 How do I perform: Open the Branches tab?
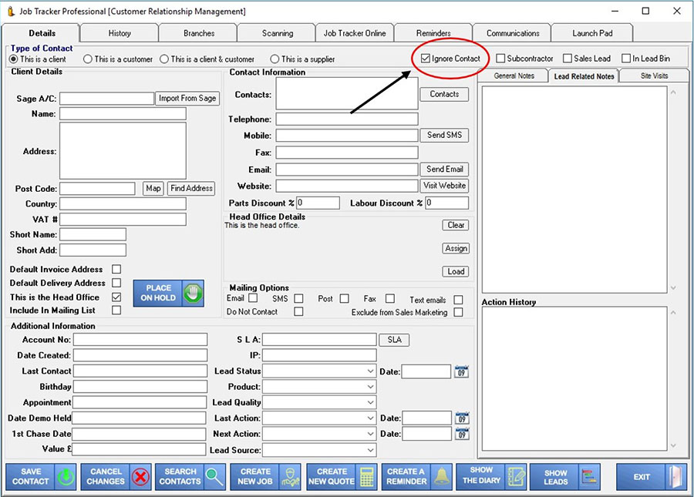click(x=199, y=33)
